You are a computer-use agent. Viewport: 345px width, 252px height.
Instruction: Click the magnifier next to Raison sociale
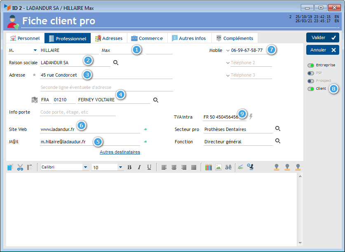pos(116,63)
